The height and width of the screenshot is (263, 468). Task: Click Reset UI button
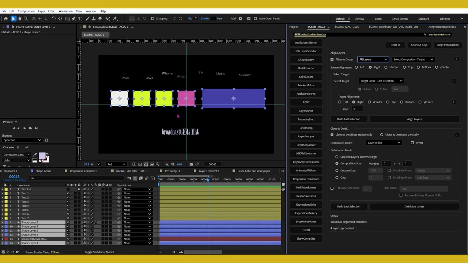point(395,45)
